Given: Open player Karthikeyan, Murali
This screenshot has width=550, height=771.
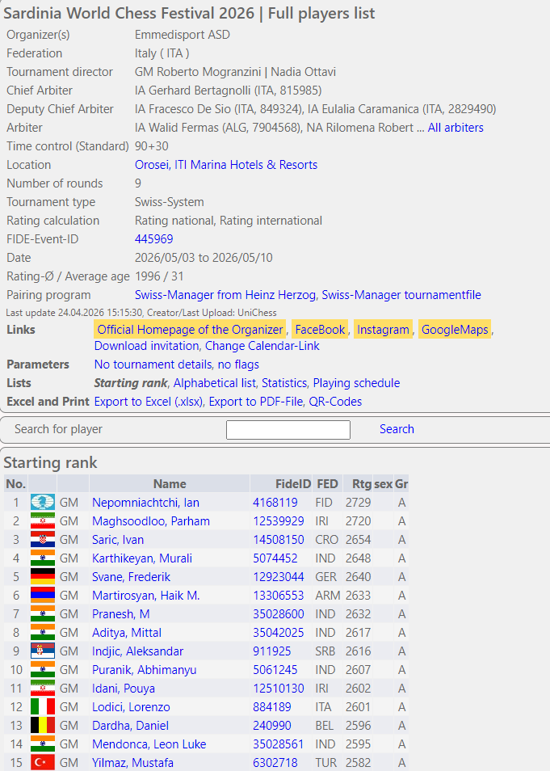Looking at the screenshot, I should click(142, 558).
